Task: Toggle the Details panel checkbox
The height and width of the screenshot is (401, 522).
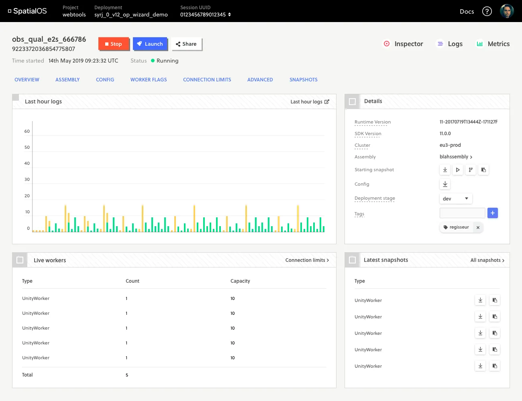Action: coord(353,101)
